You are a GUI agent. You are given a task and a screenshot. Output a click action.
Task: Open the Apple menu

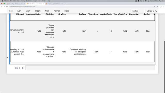pos(2,1)
